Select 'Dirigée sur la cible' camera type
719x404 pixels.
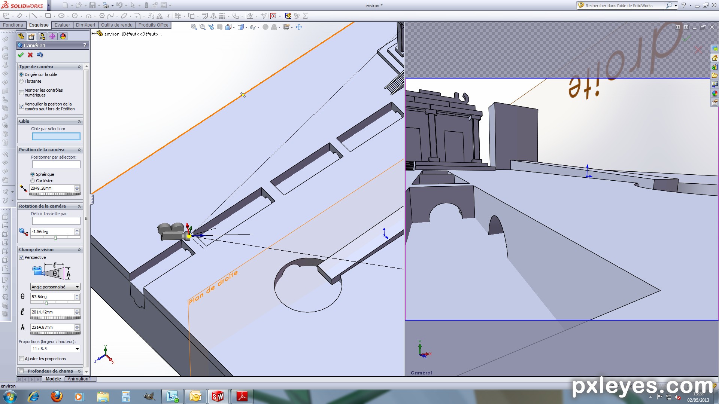pyautogui.click(x=21, y=74)
